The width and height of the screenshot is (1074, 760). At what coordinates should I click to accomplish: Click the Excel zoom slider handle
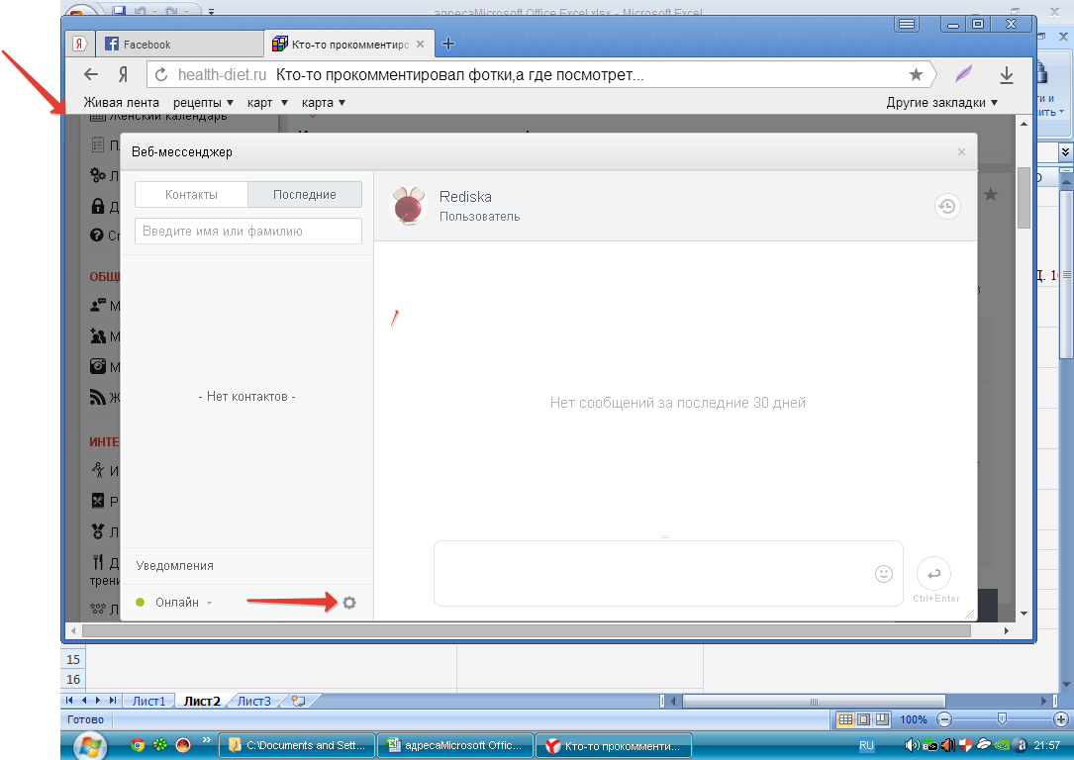(x=1002, y=719)
